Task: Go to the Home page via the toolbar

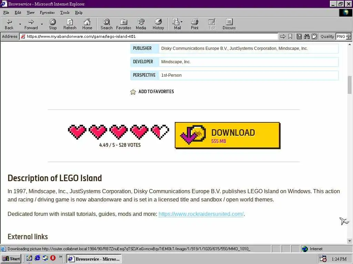Action: pyautogui.click(x=87, y=24)
